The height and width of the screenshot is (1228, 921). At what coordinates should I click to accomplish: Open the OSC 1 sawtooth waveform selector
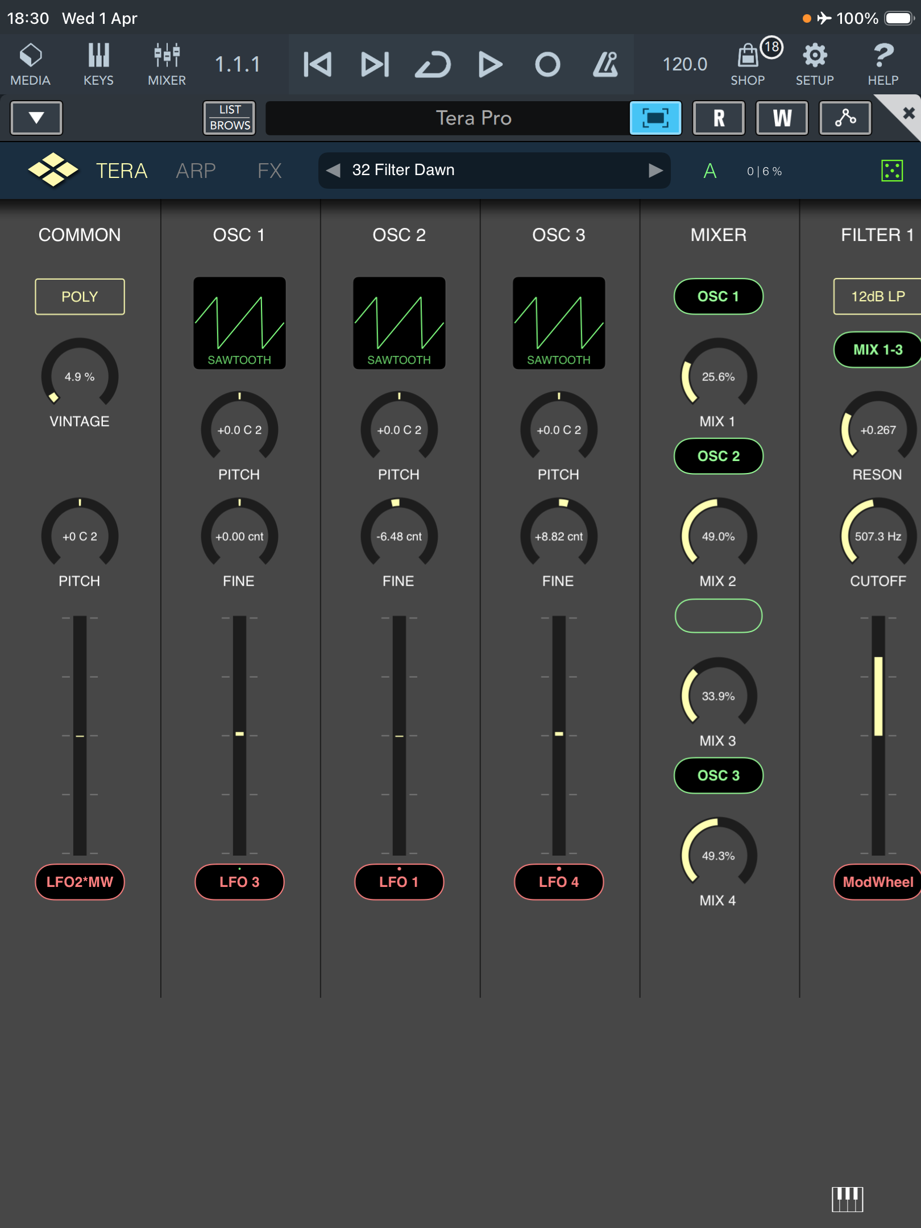(x=239, y=323)
